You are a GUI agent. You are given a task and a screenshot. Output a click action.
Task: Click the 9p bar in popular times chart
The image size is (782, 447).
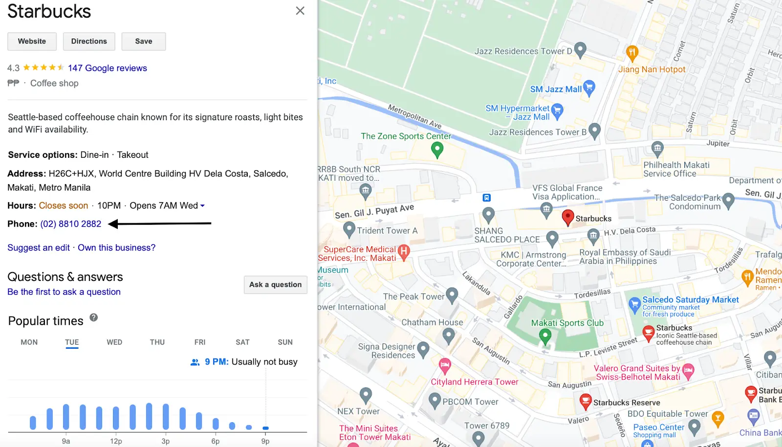click(265, 428)
